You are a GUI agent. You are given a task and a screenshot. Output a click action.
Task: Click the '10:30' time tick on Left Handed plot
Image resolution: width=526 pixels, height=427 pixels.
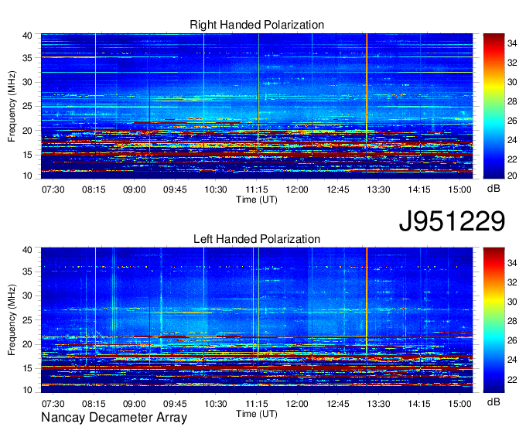[216, 404]
